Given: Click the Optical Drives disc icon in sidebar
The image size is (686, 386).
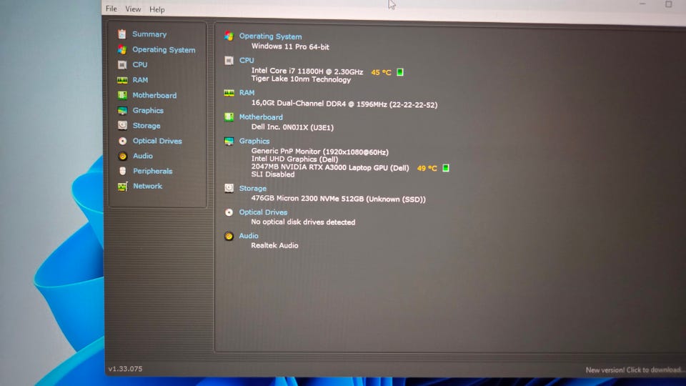Looking at the screenshot, I should (122, 141).
